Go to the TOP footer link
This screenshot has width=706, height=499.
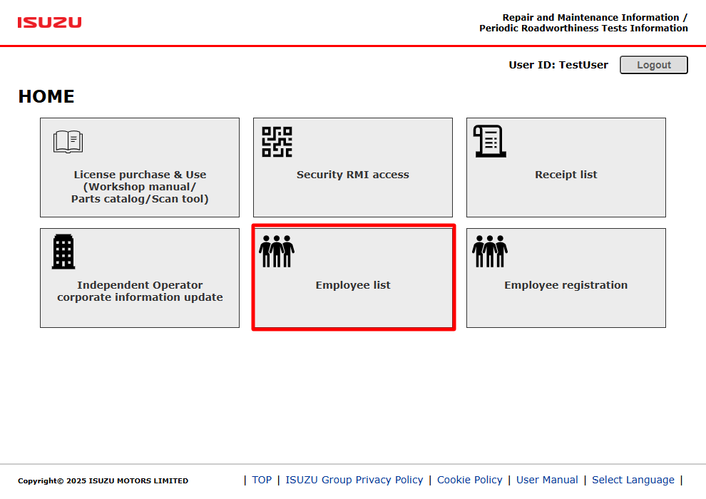pyautogui.click(x=262, y=480)
